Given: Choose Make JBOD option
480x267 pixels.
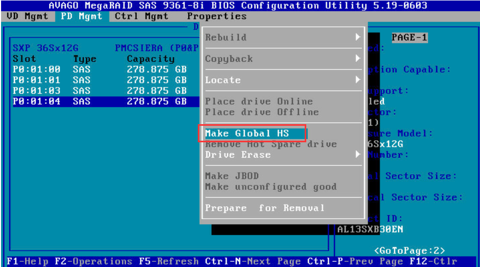Looking at the screenshot, I should pos(232,176).
